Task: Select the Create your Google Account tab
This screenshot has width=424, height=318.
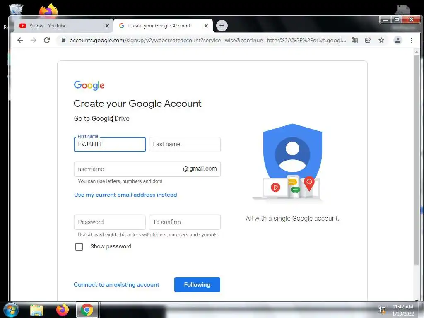Action: point(163,26)
